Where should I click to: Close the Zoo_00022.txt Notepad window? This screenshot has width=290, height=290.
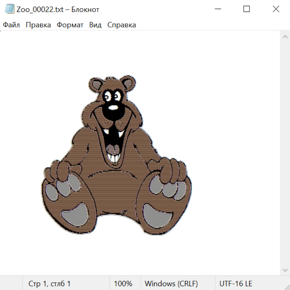tap(276, 9)
